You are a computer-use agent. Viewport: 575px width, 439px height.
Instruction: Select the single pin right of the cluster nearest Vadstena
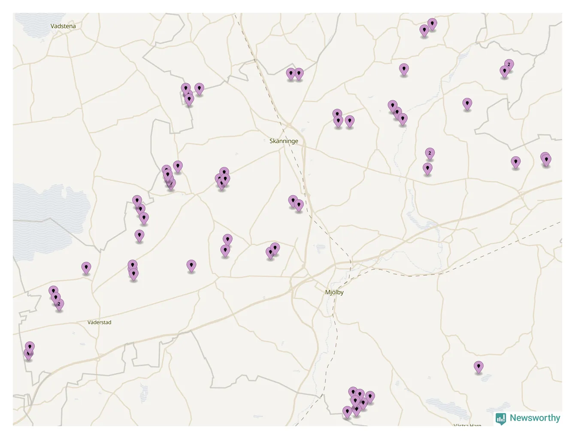[199, 89]
